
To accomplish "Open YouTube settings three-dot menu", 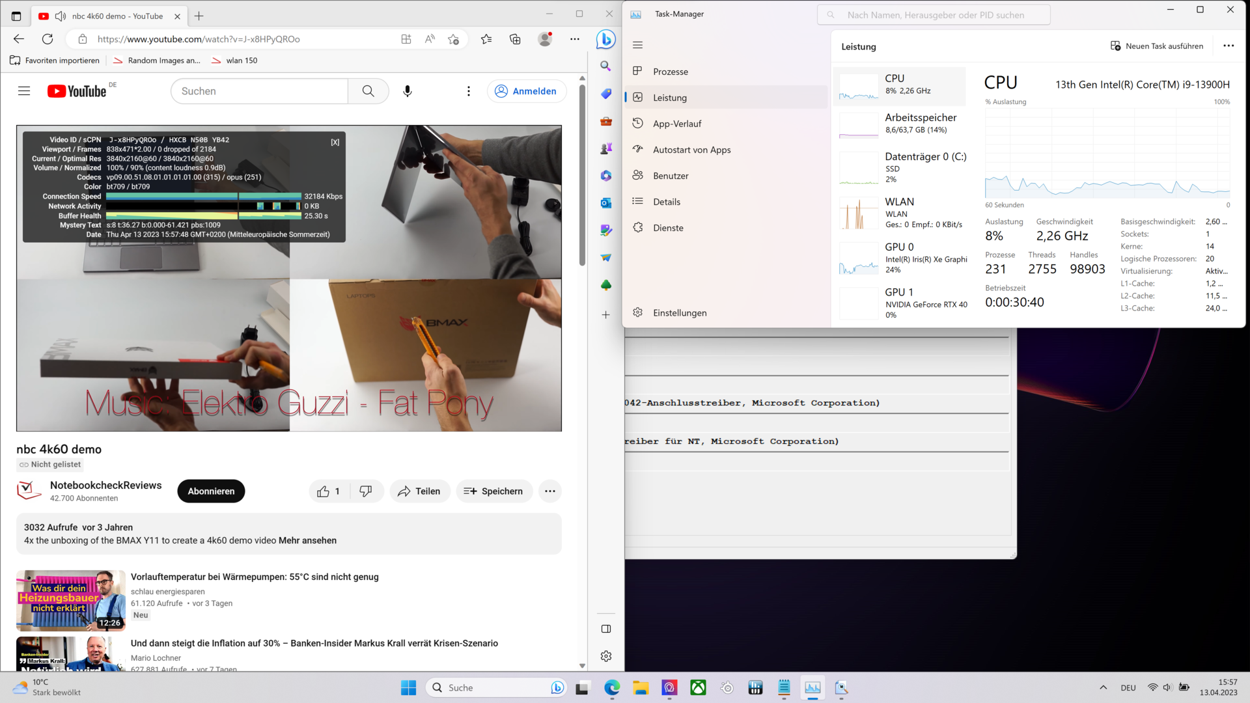I will 469,91.
